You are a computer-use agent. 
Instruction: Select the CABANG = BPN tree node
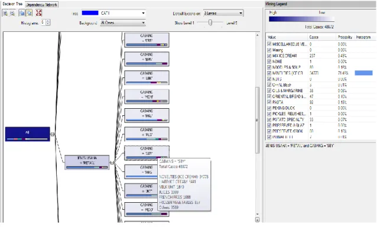pos(147,59)
